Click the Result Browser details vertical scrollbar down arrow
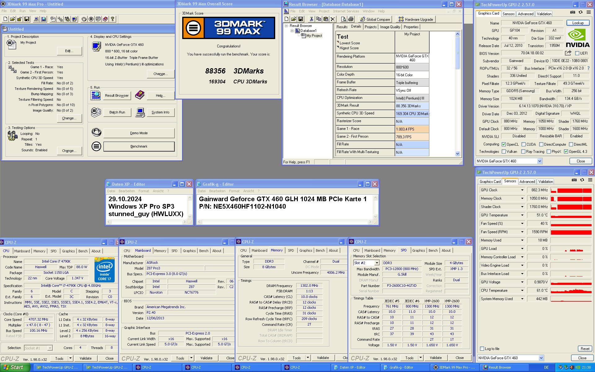The width and height of the screenshot is (595, 372). 458,153
